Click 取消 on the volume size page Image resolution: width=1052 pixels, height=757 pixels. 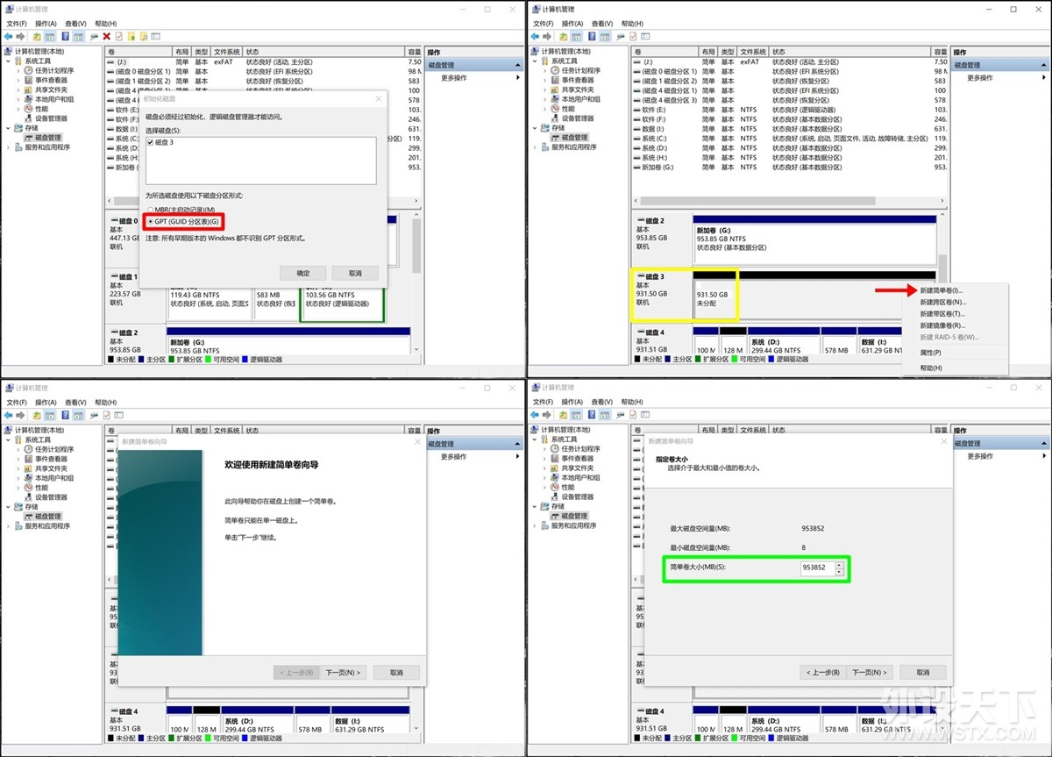pyautogui.click(x=923, y=673)
